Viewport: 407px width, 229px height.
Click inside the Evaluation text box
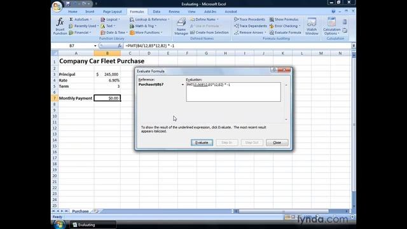point(233,92)
